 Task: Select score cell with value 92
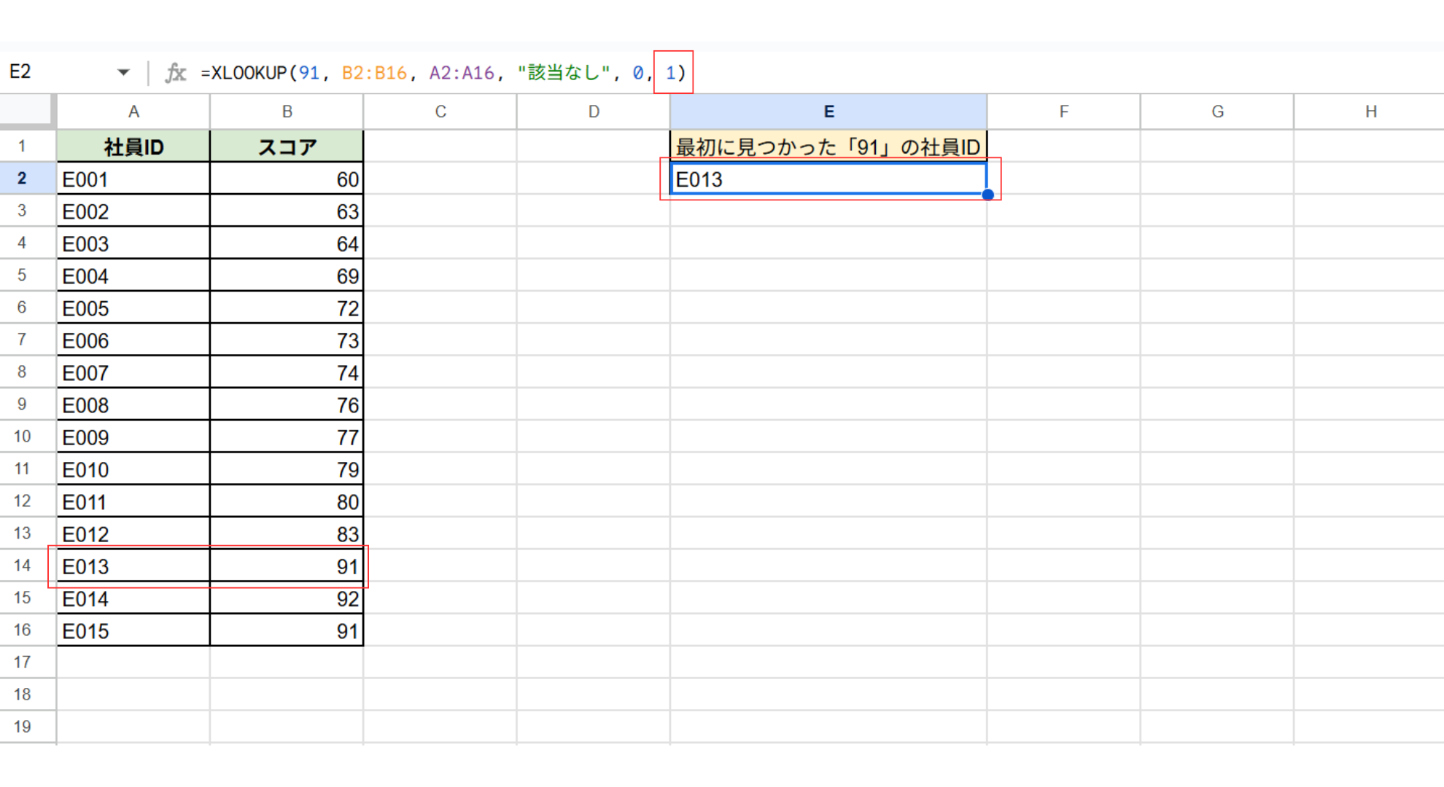click(x=287, y=598)
